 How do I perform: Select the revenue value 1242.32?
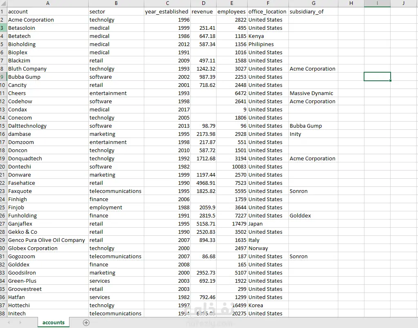pyautogui.click(x=203, y=69)
